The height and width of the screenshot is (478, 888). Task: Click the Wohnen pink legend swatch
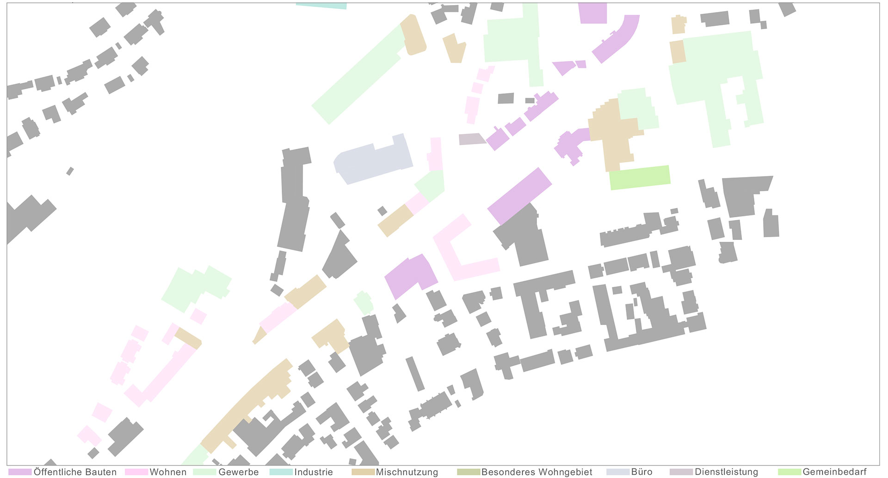(x=136, y=472)
